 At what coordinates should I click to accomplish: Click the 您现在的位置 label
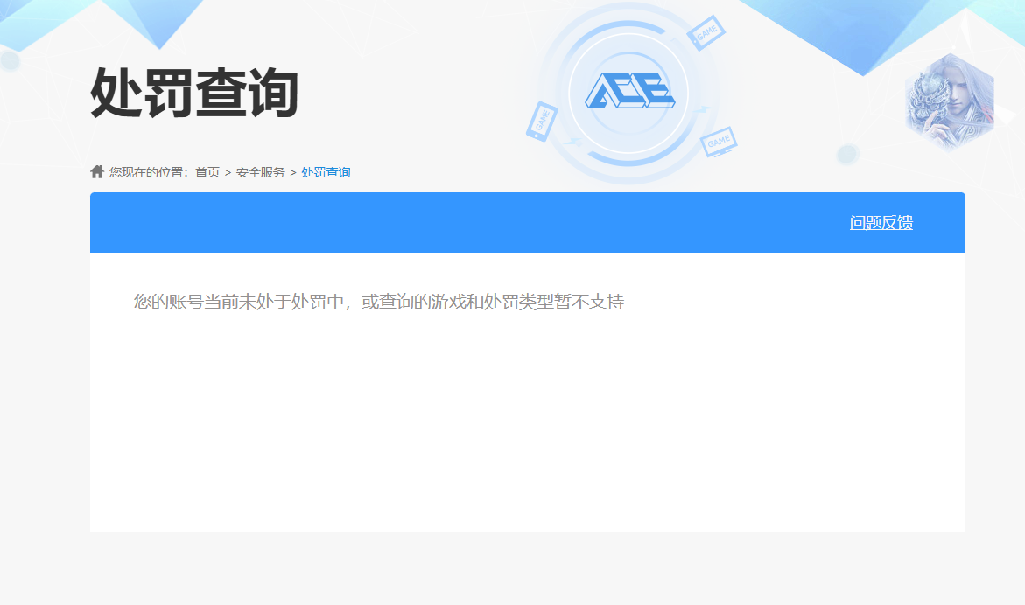point(149,172)
